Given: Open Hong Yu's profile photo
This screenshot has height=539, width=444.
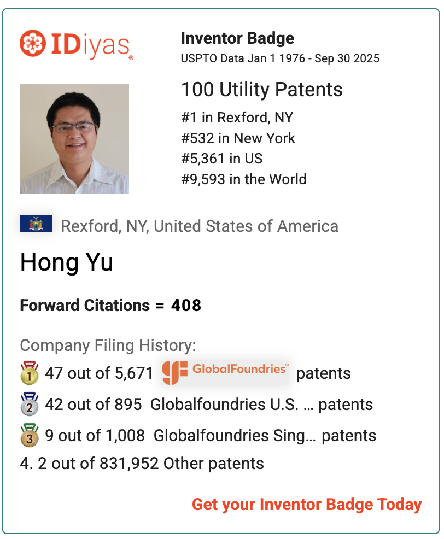Looking at the screenshot, I should point(74,139).
